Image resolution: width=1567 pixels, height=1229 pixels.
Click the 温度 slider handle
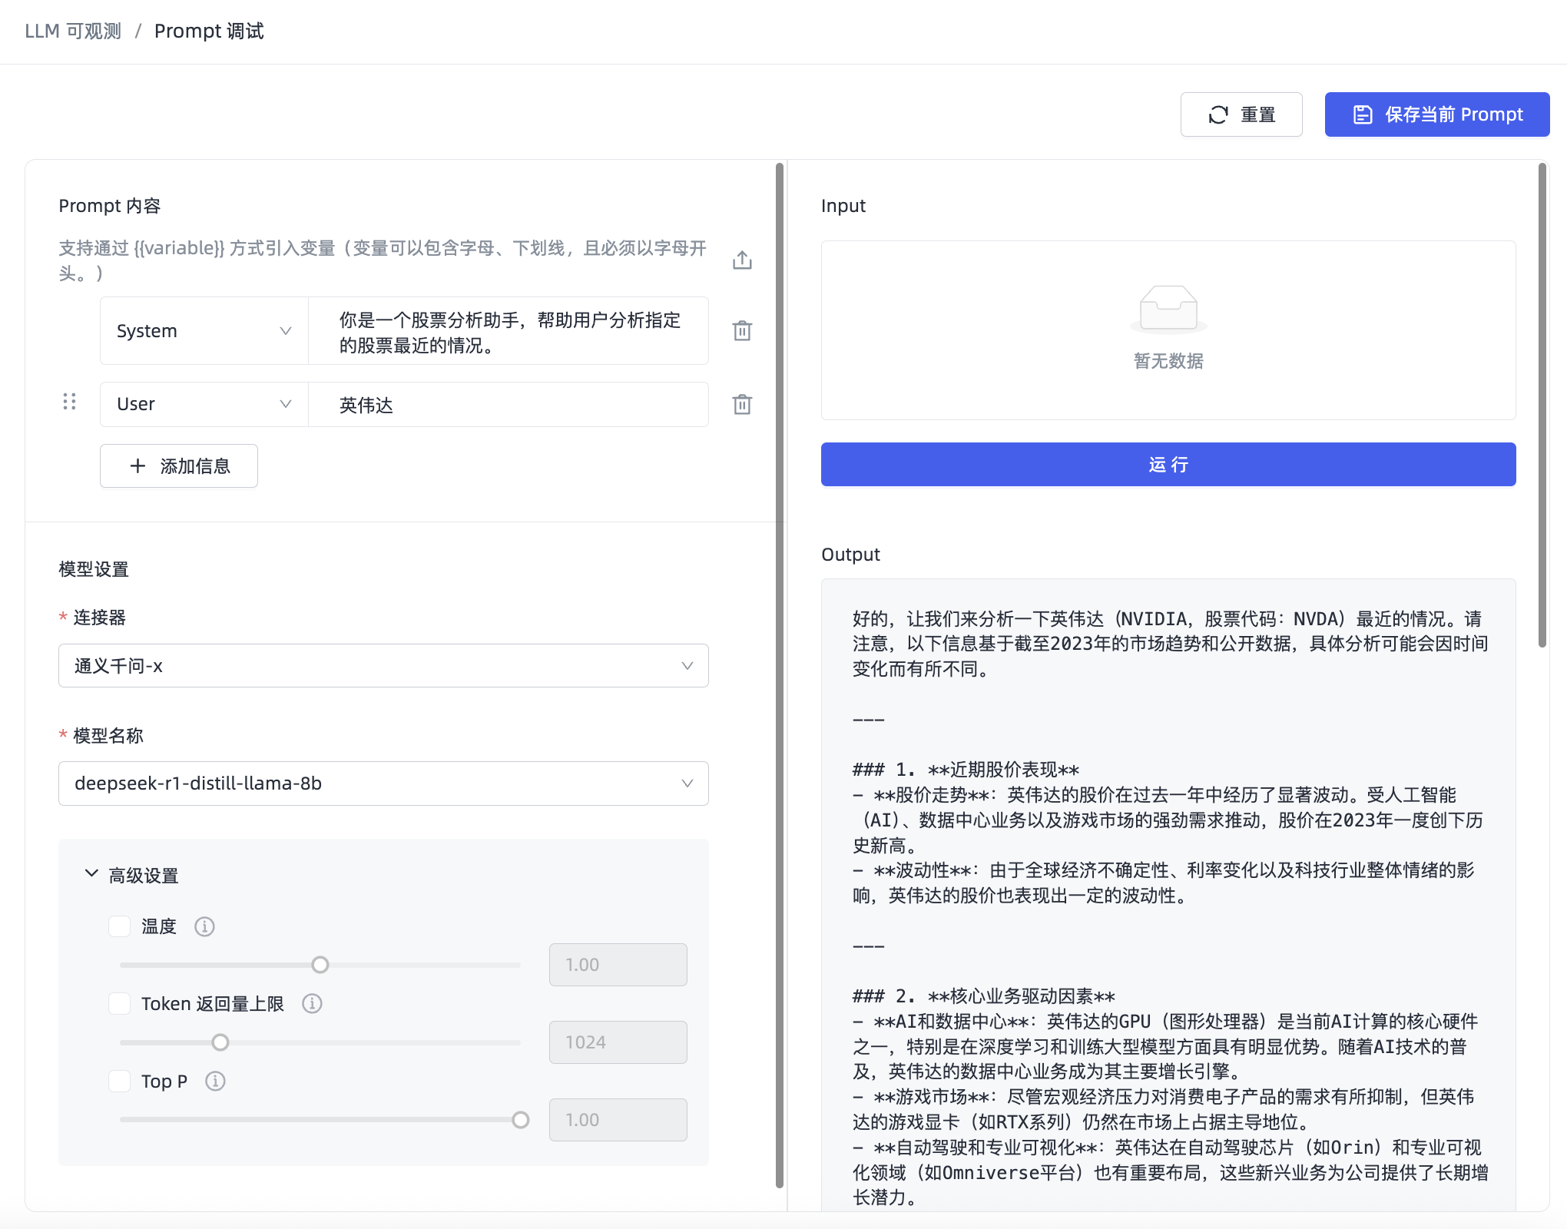tap(320, 965)
